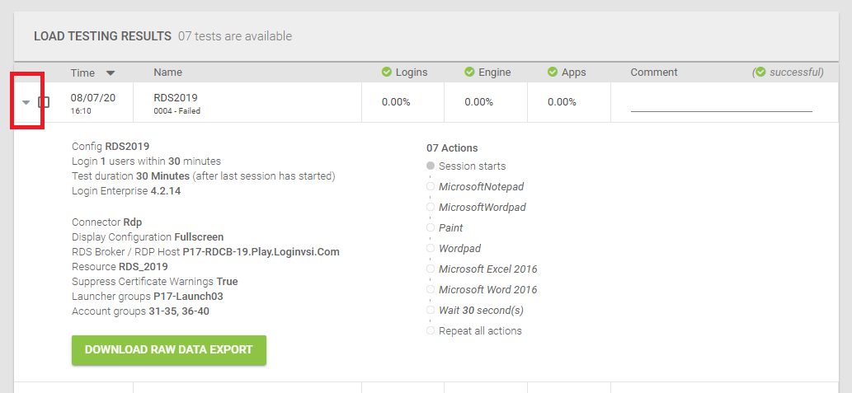Select the Paint action circle

click(x=431, y=228)
